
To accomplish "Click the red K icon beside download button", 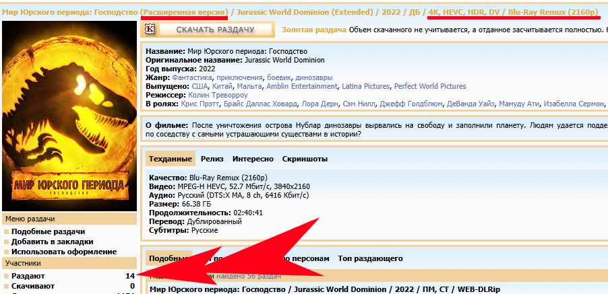I will point(151,29).
